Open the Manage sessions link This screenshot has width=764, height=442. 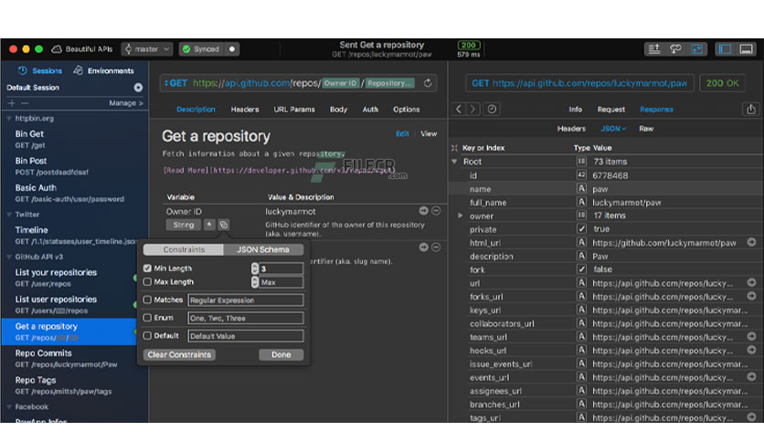(126, 103)
